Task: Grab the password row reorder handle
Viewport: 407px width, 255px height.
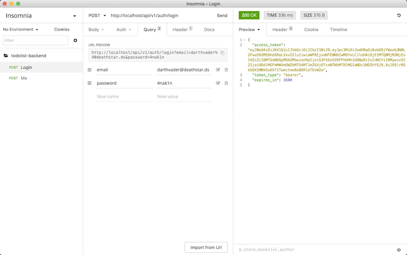Action: (90, 83)
